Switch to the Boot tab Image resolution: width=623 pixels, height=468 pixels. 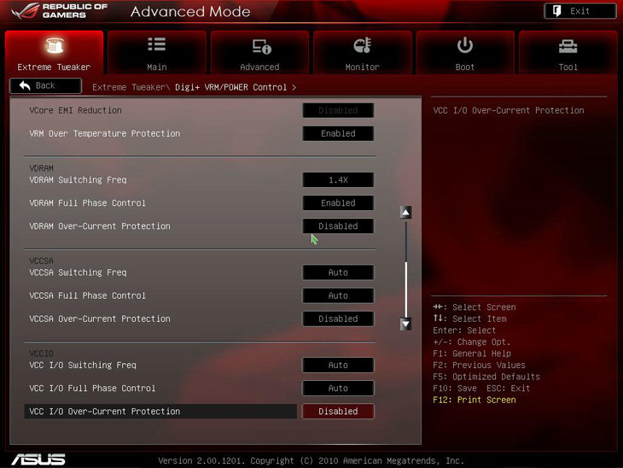click(465, 54)
